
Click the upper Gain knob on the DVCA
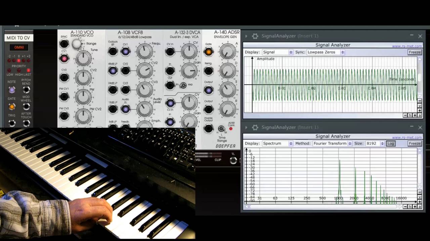coord(189,71)
